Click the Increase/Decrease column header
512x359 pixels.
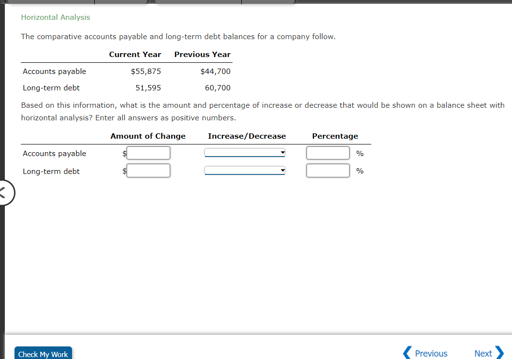[247, 136]
